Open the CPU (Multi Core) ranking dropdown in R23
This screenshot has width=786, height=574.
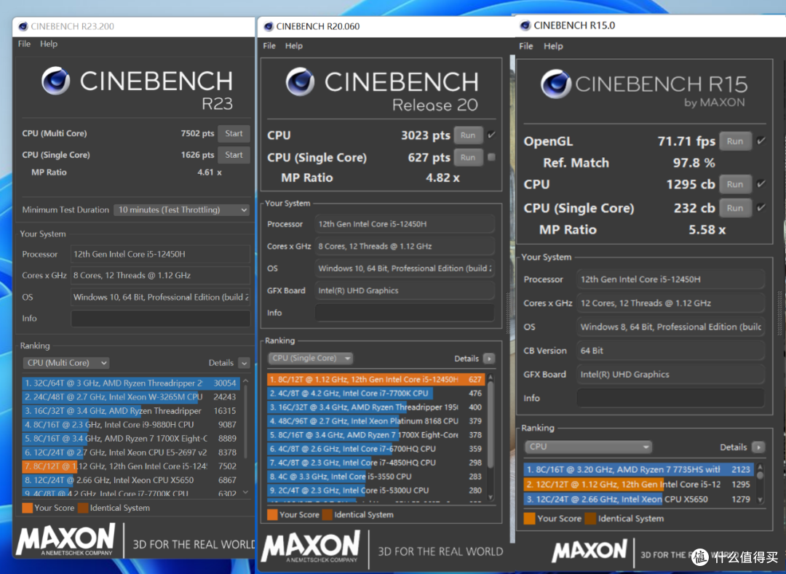(66, 362)
